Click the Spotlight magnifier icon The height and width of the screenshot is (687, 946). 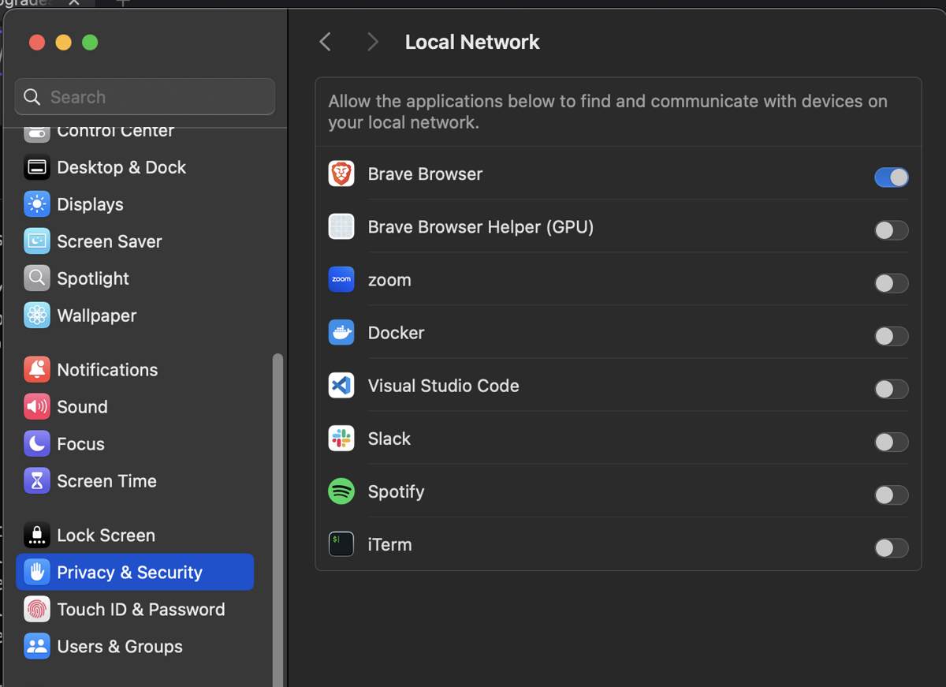click(37, 278)
